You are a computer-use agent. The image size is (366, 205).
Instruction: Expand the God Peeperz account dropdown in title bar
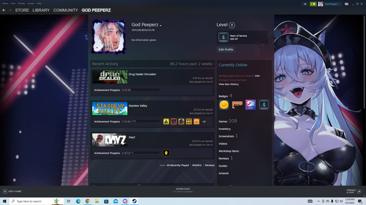(332, 4)
